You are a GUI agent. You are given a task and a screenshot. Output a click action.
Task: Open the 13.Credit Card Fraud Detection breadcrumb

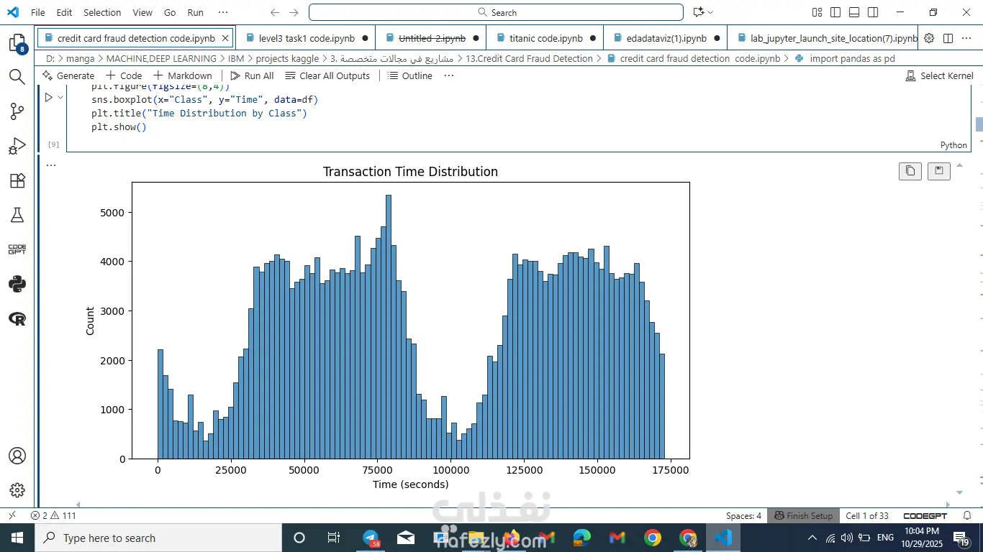(x=530, y=58)
